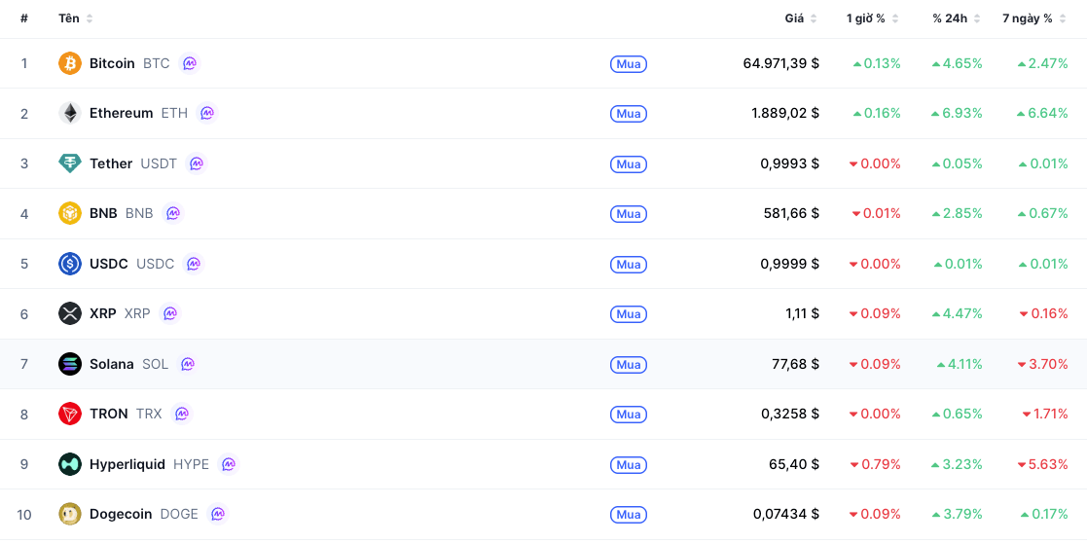Screen dimensions: 1087x543
Task: Click Mua button in XRP row
Action: (628, 314)
